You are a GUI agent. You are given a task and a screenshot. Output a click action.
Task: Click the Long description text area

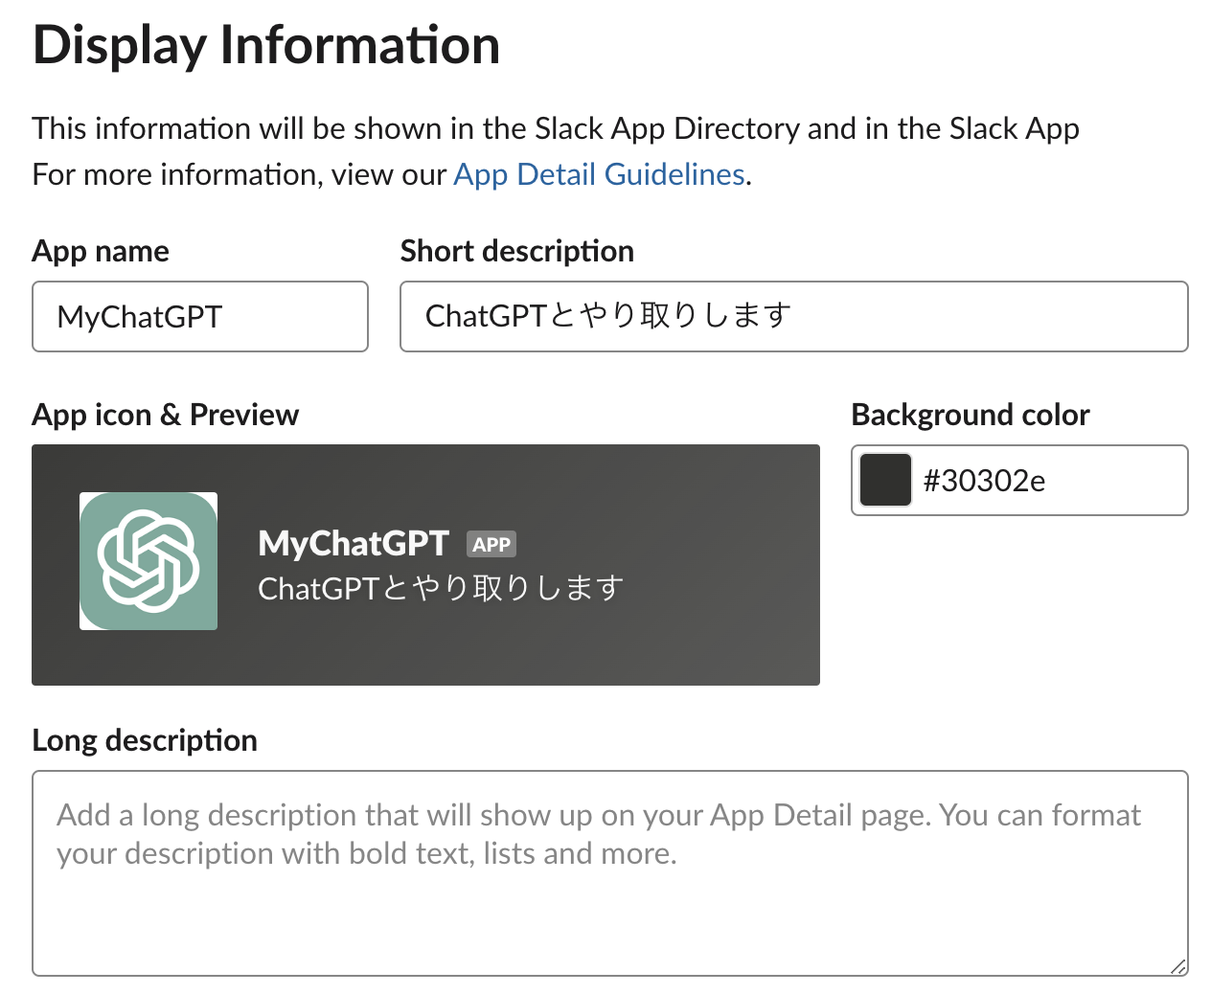point(610,873)
